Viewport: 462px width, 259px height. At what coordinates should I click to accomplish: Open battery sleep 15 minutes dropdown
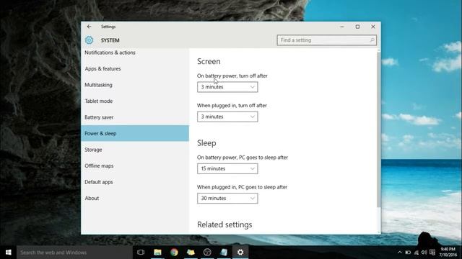click(x=227, y=168)
